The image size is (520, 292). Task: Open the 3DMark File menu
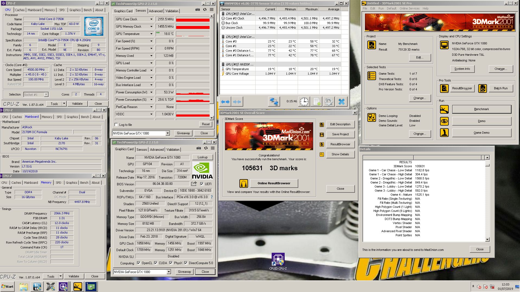click(365, 8)
